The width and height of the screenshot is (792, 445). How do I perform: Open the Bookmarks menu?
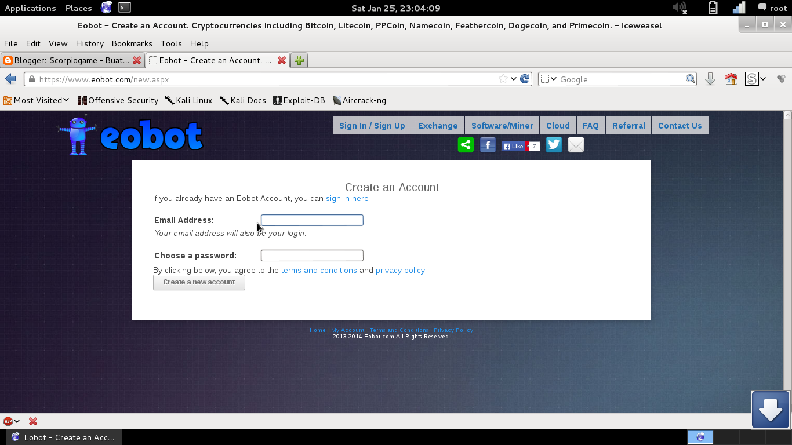coord(132,43)
